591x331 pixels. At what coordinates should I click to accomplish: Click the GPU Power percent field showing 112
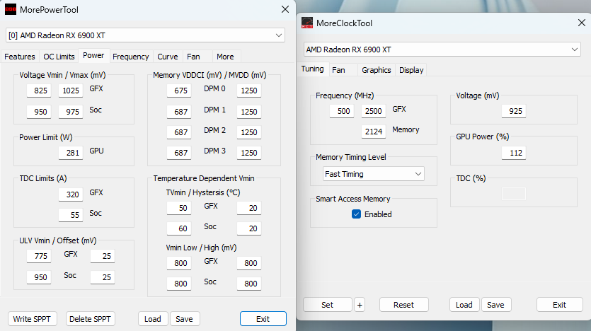(x=514, y=153)
